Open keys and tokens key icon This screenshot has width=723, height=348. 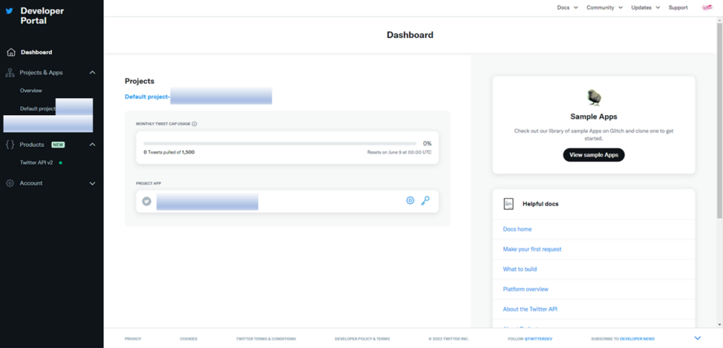pyautogui.click(x=425, y=200)
